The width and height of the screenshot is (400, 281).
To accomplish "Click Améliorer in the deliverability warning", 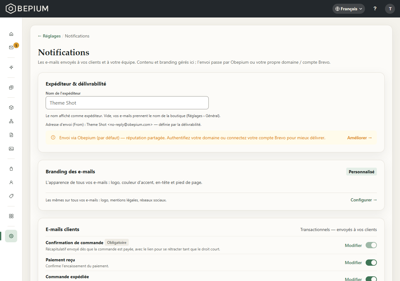I will pos(360,138).
